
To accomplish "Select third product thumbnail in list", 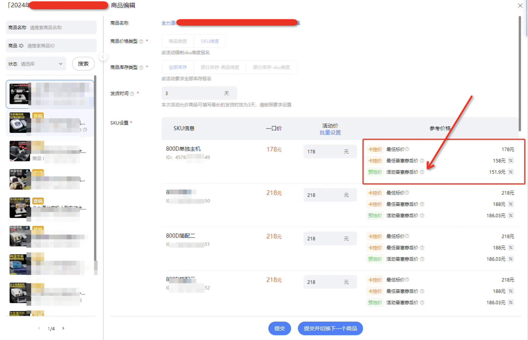I will coord(20,151).
